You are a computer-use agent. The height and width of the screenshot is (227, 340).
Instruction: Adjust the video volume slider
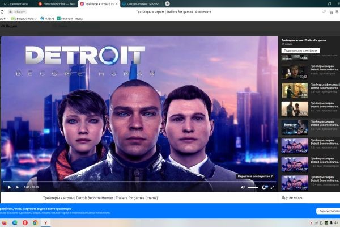pyautogui.click(x=253, y=187)
